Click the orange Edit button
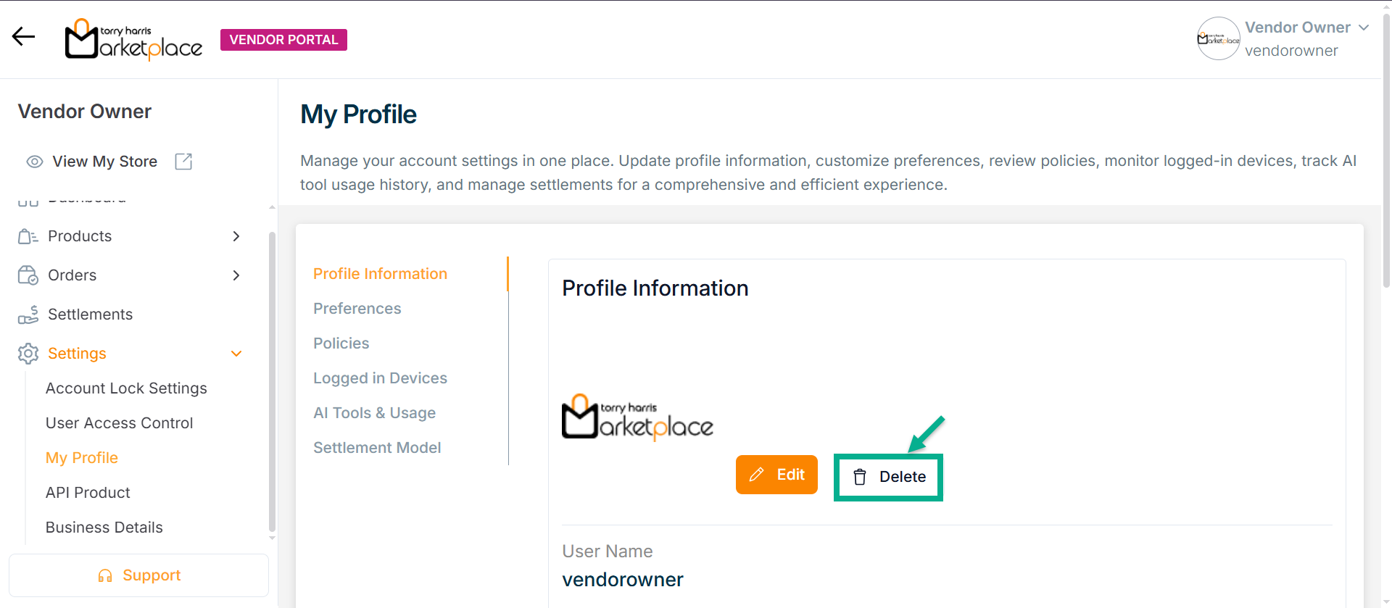The image size is (1392, 608). point(776,475)
